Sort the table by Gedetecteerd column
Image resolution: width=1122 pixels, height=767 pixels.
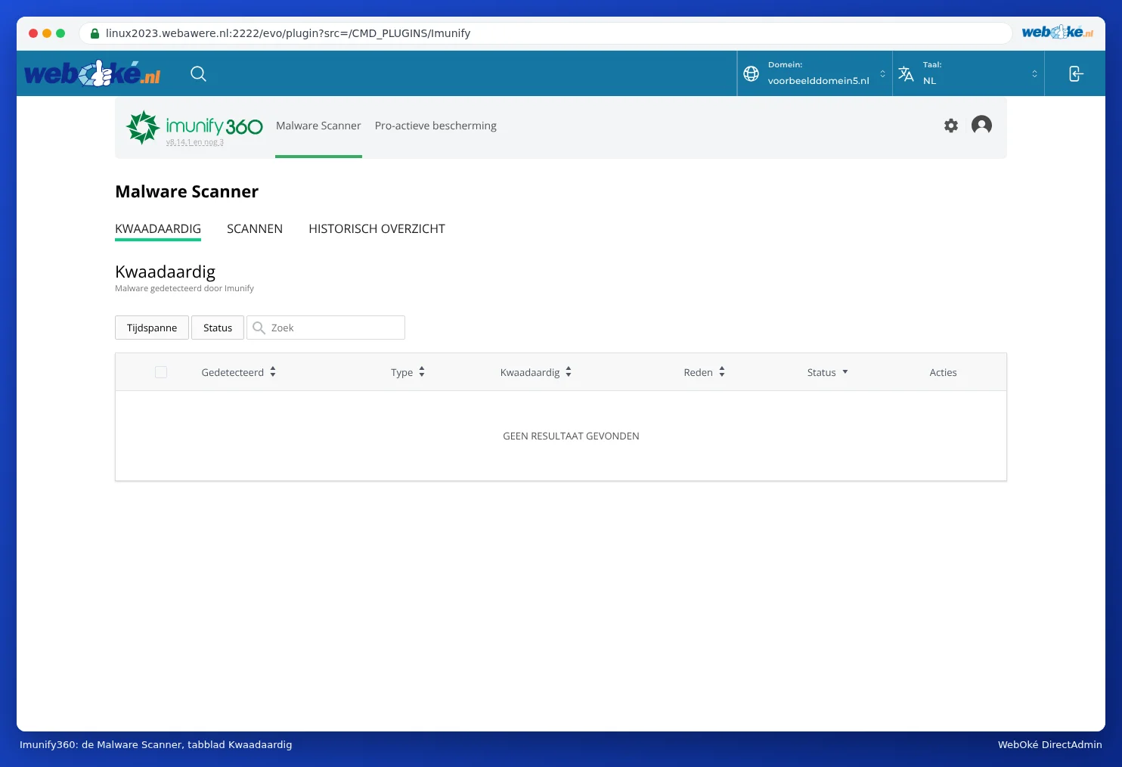tap(239, 372)
